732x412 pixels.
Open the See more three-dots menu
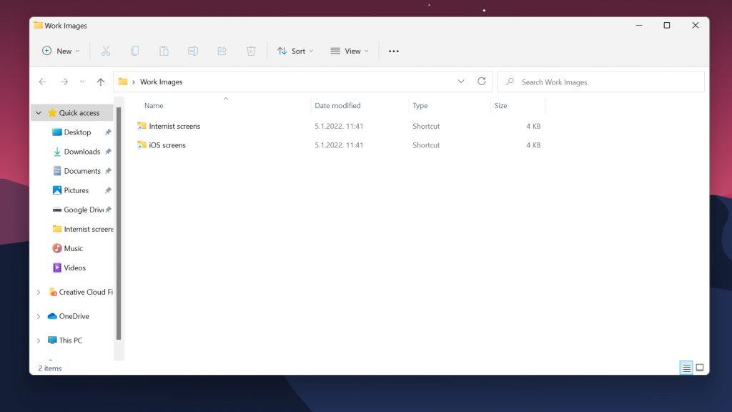(x=394, y=51)
